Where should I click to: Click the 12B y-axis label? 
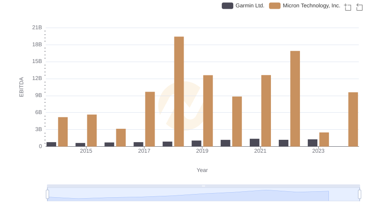point(37,78)
